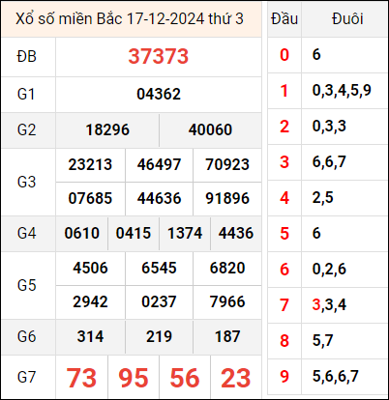
Task: Click the title Xổ số miền Bắc 17-12-2024
Action: click(109, 19)
